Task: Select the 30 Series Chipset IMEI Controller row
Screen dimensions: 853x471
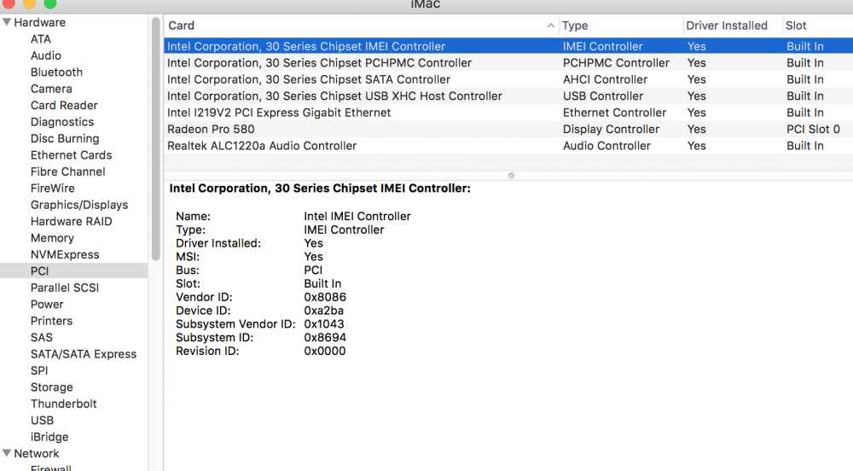Action: coord(508,46)
